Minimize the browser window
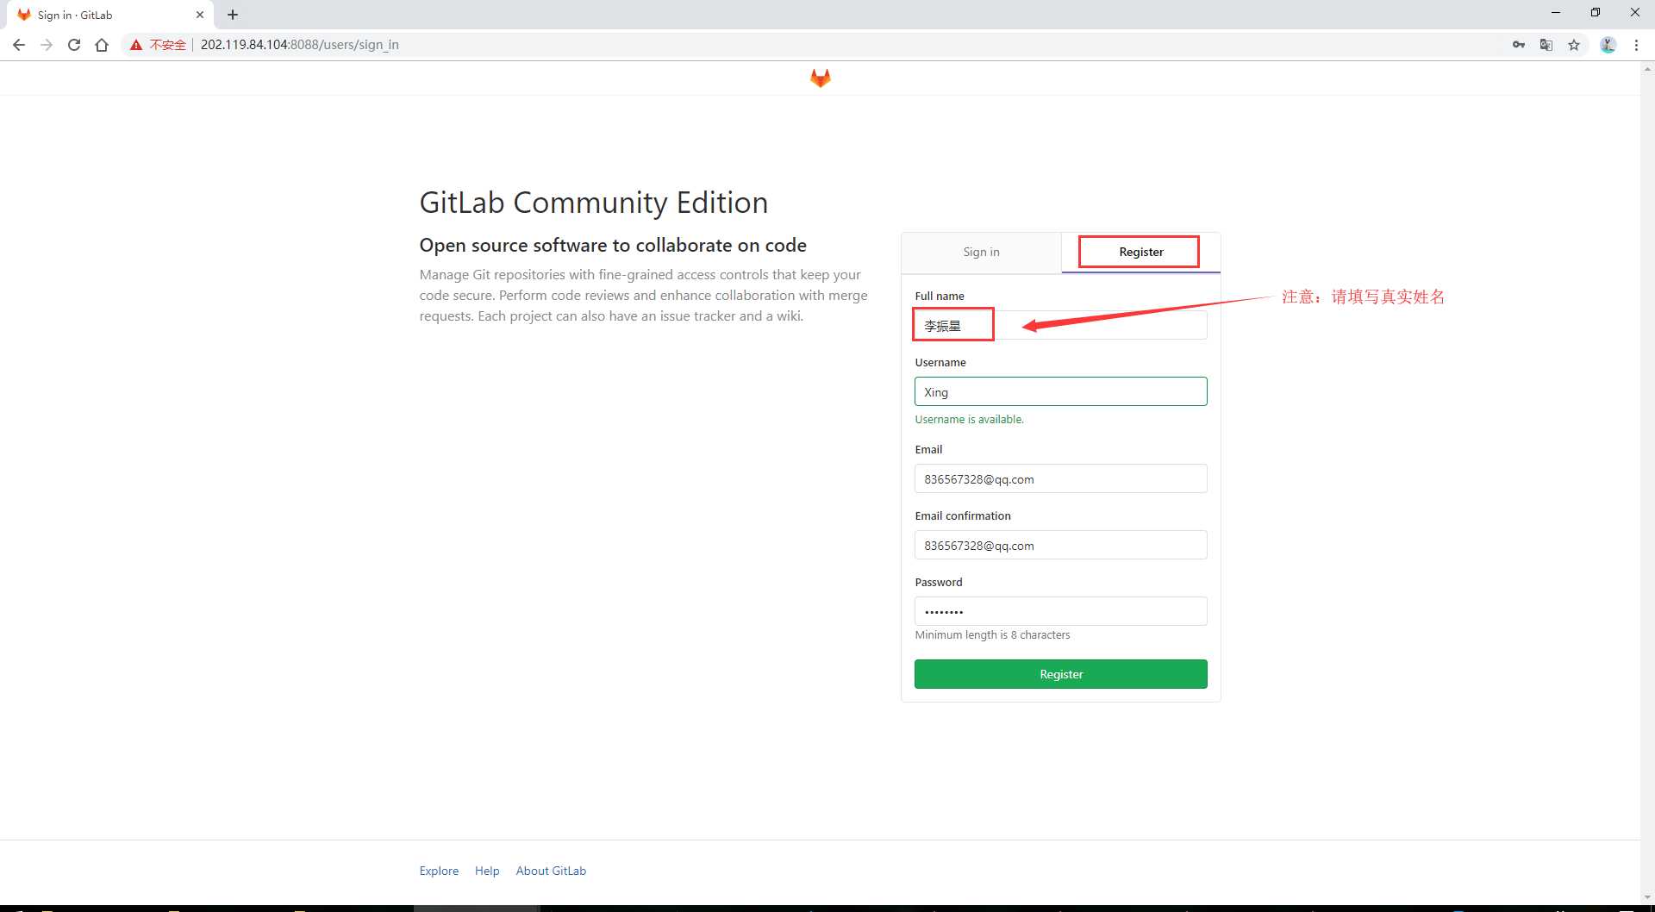The image size is (1655, 912). pyautogui.click(x=1555, y=13)
